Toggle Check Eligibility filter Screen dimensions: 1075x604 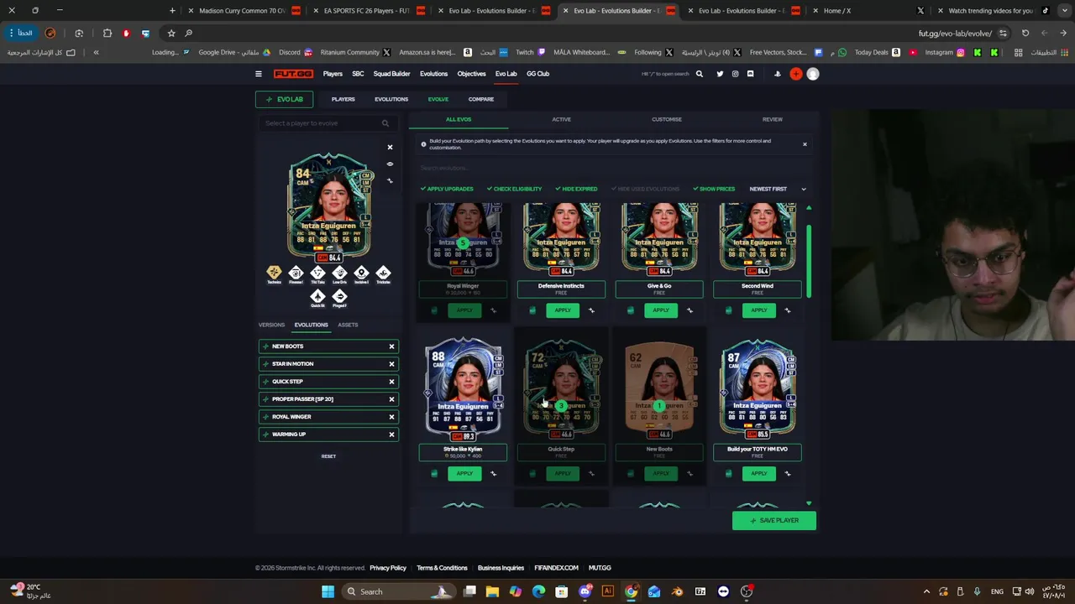pos(514,189)
